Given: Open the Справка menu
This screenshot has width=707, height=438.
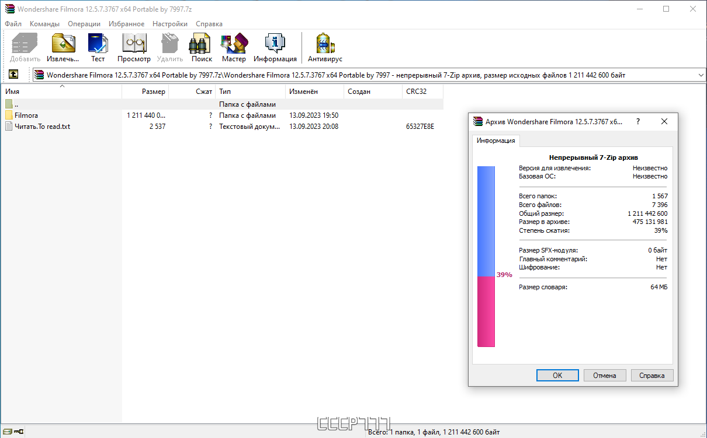Looking at the screenshot, I should 209,24.
